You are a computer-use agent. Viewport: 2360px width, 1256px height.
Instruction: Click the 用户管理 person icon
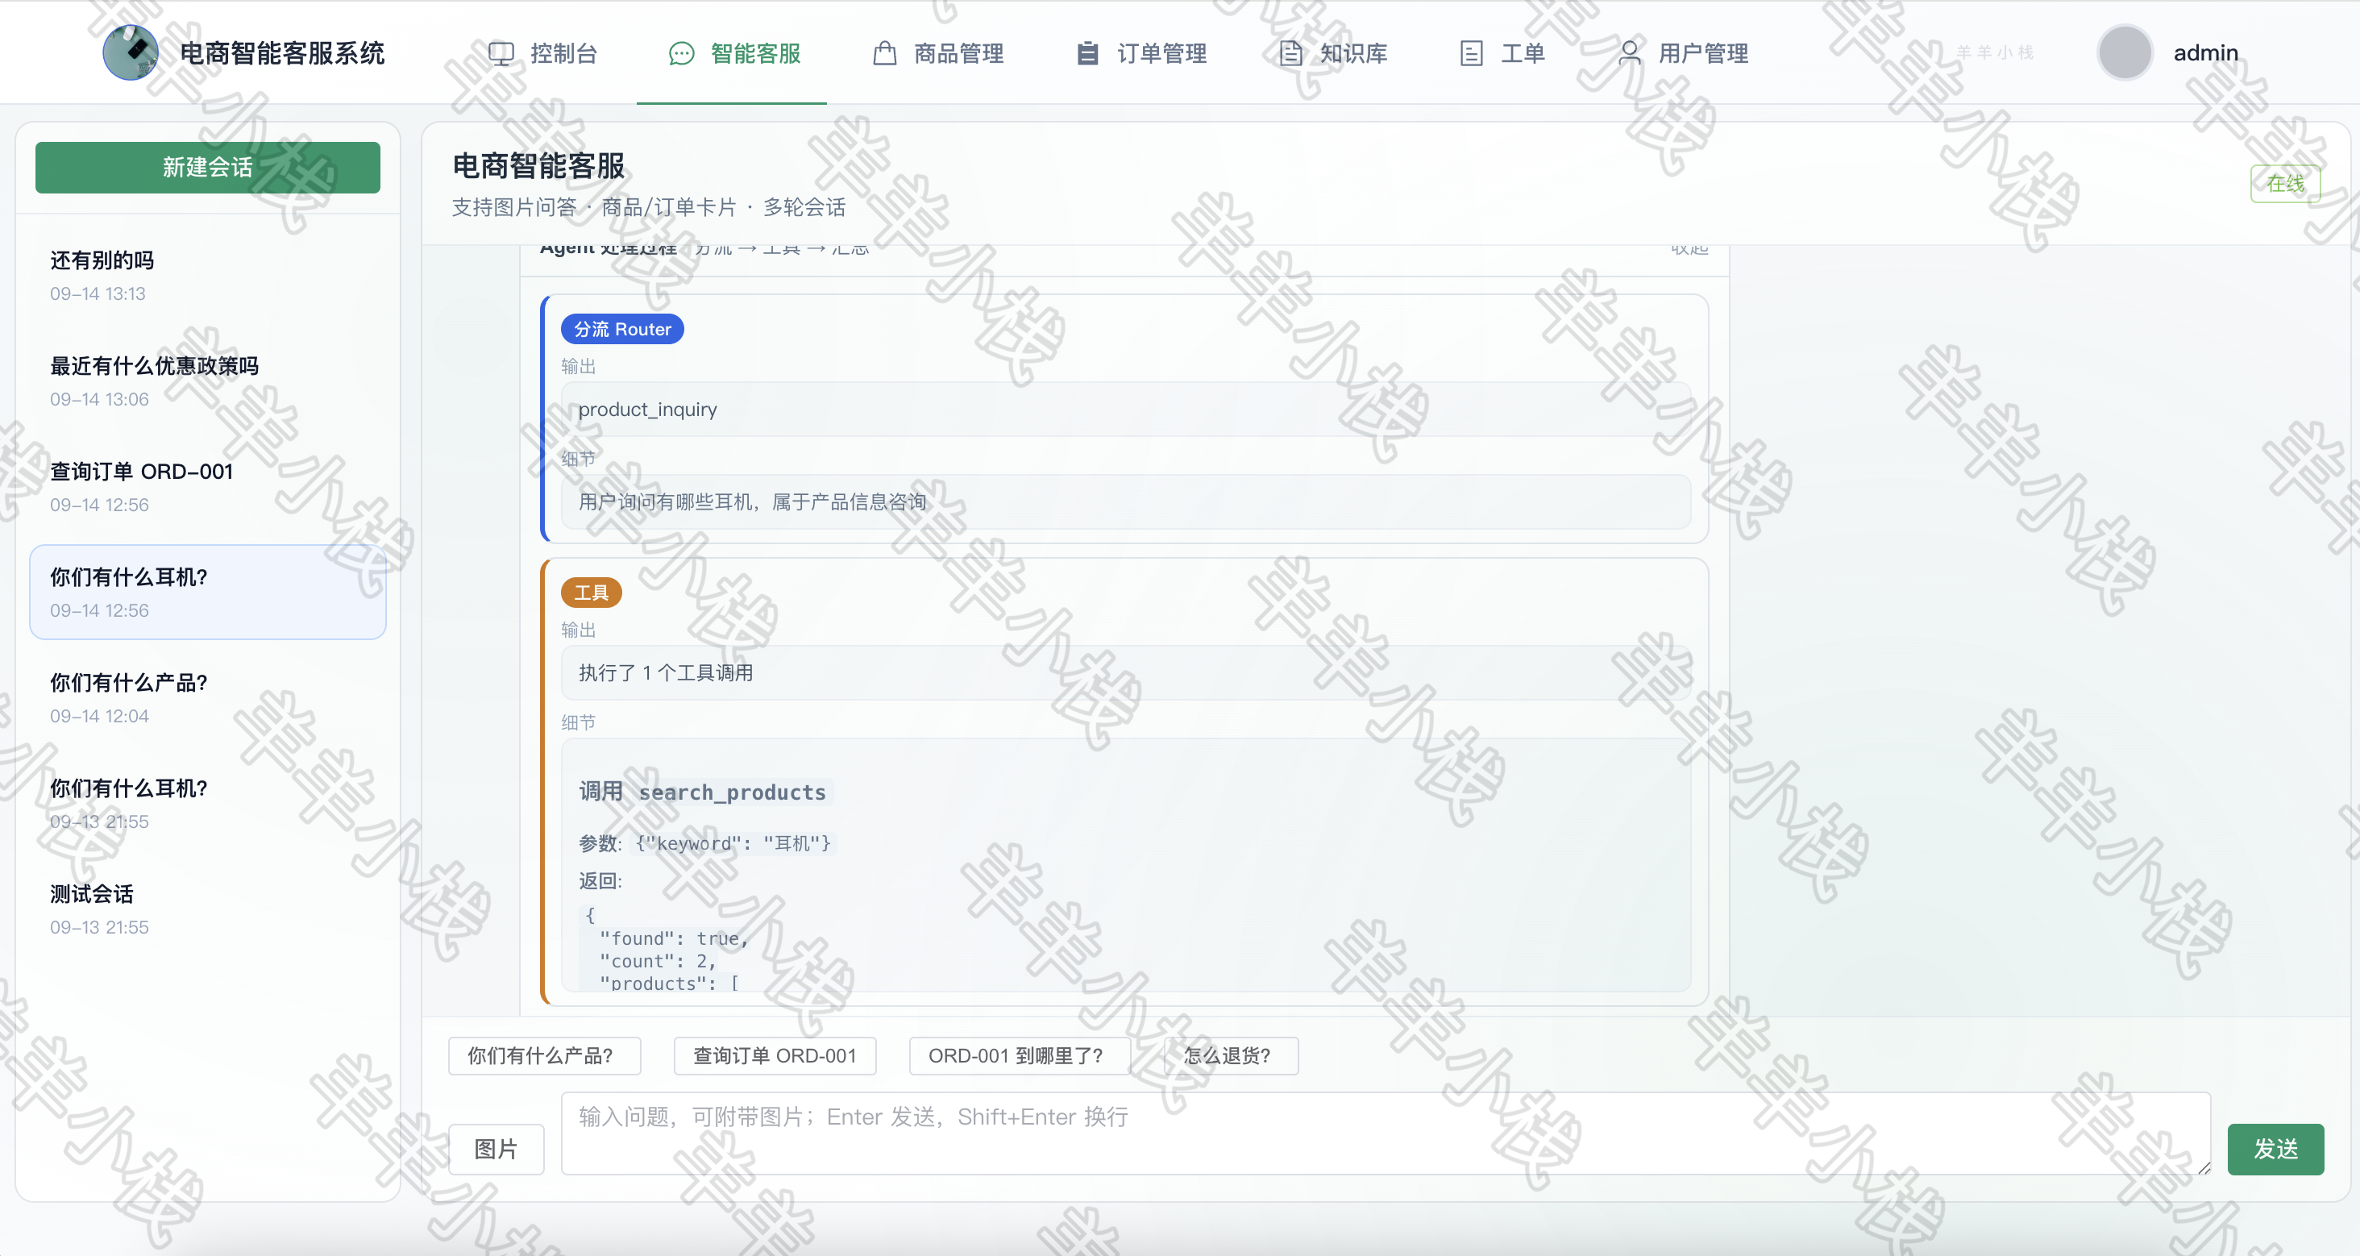point(1629,53)
